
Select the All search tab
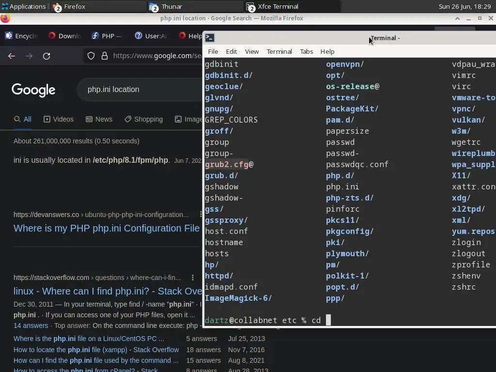tap(22, 119)
